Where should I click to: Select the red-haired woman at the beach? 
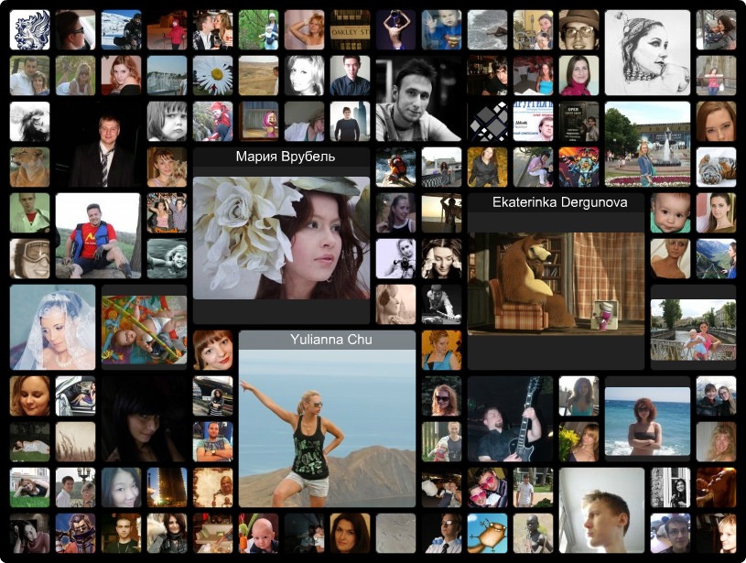647,421
